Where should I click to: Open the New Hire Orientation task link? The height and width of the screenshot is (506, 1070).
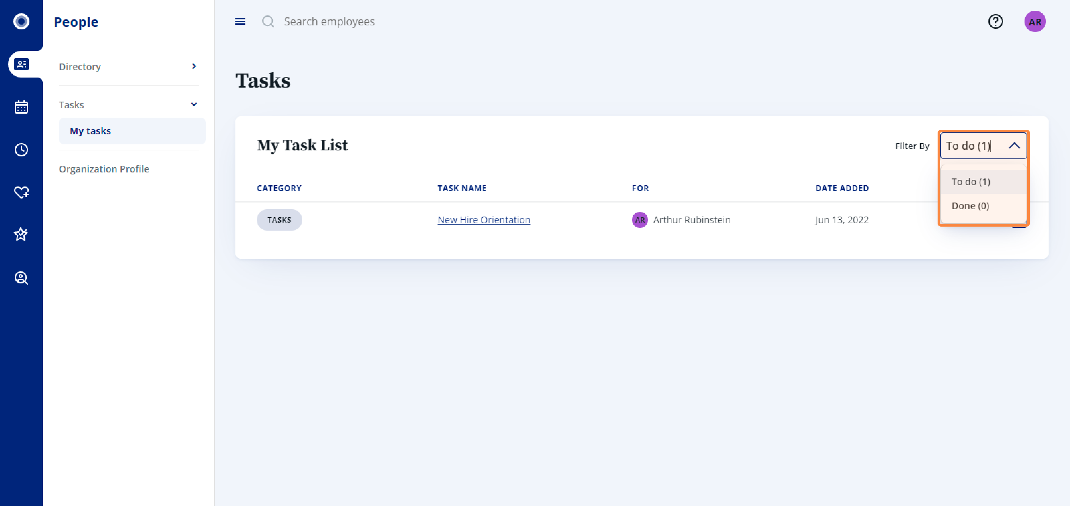484,220
